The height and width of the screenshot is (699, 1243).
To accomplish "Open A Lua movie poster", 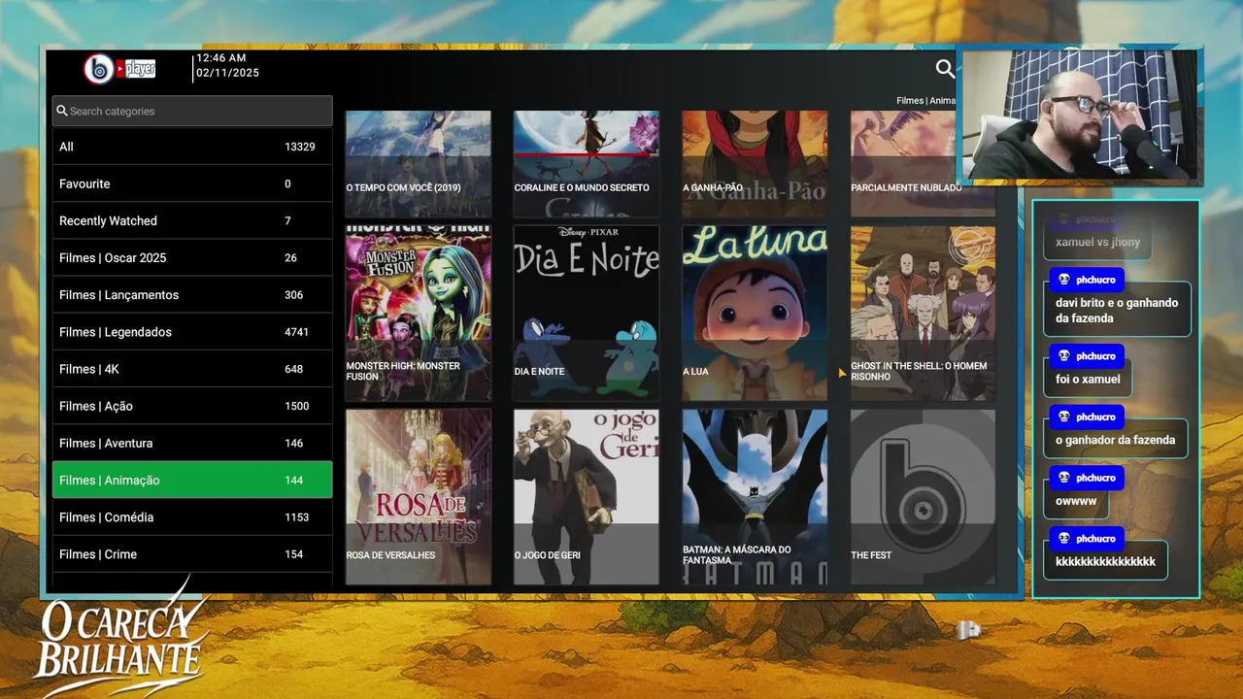I will (755, 313).
